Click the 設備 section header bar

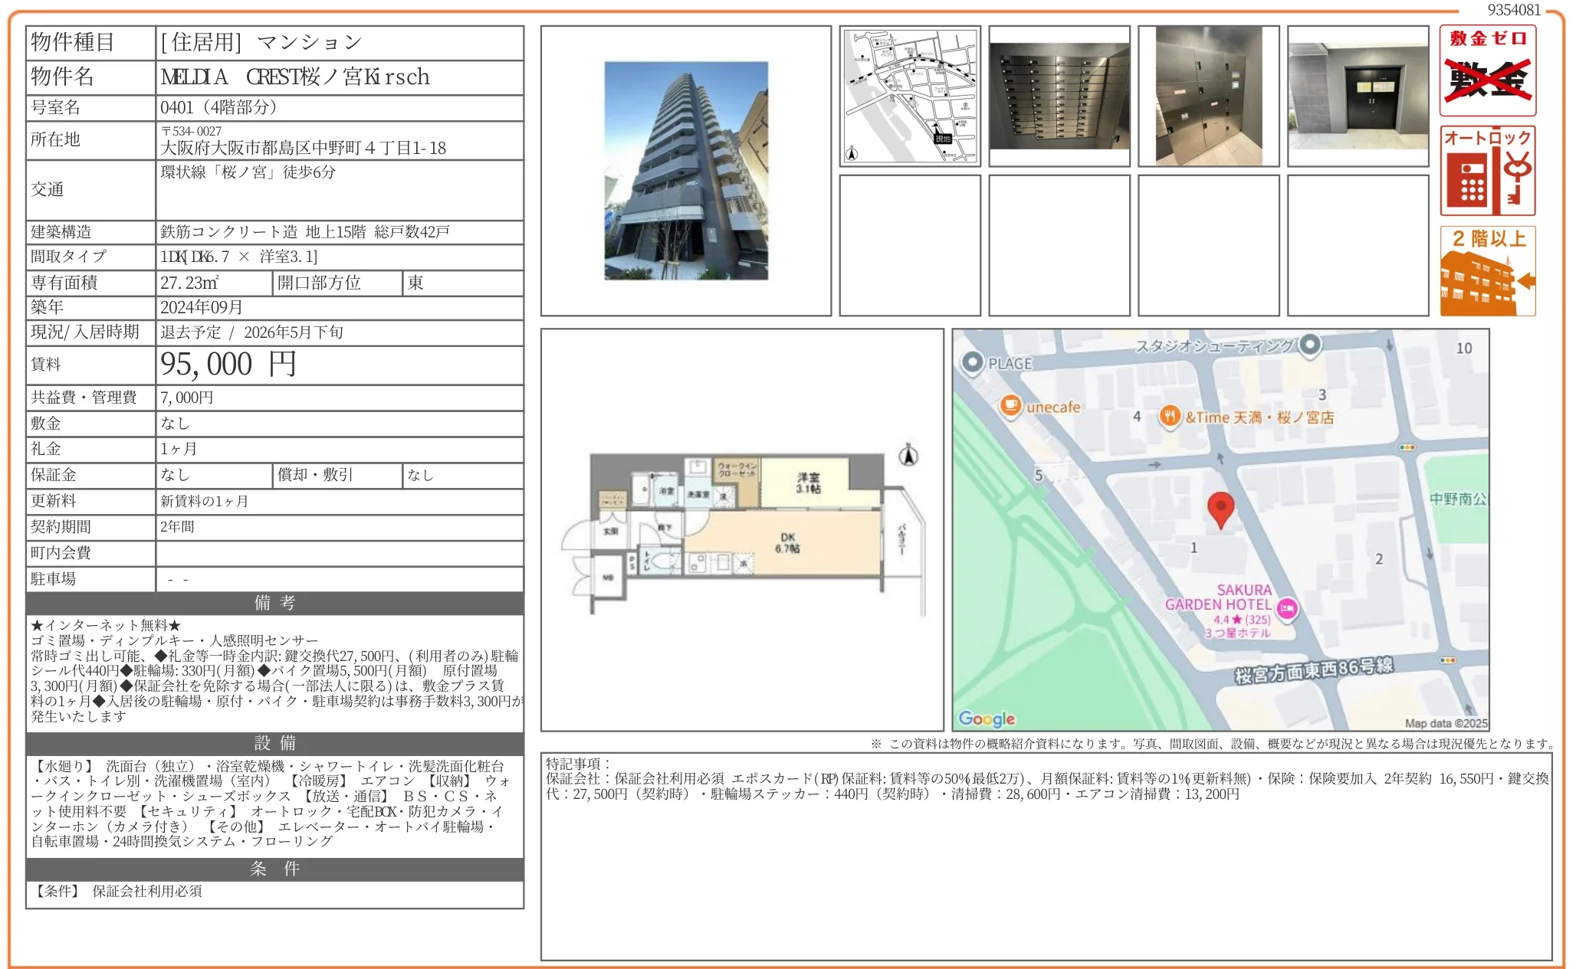tap(274, 743)
